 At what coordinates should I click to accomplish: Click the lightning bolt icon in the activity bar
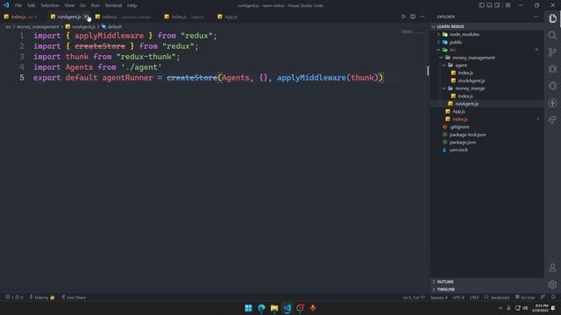click(552, 103)
